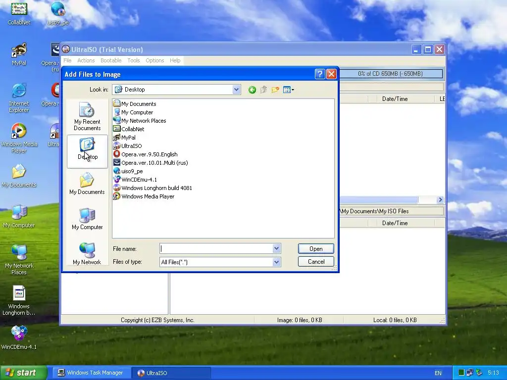Click the My ISO Files path field
This screenshot has height=380, width=507.
391,211
